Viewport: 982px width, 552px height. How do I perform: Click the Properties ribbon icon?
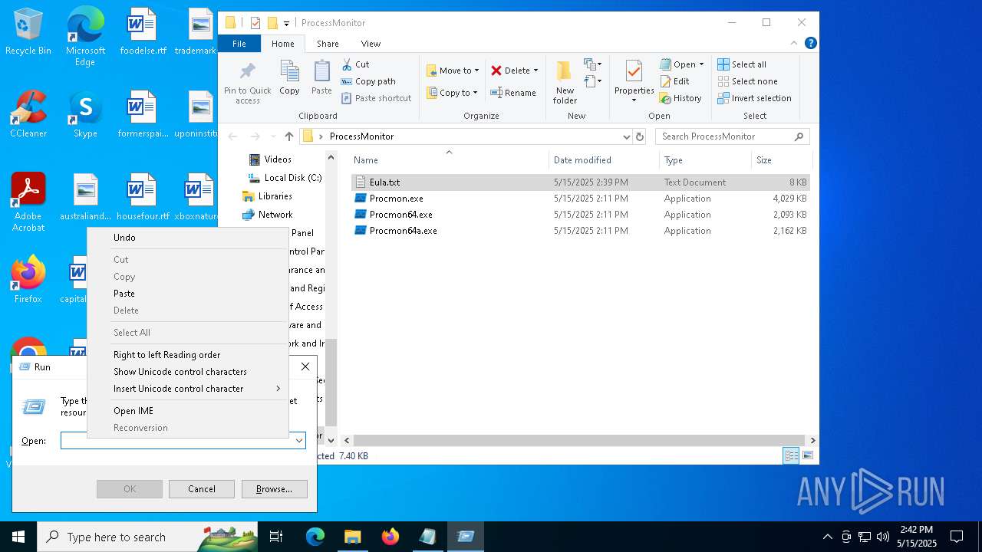click(634, 81)
